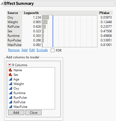The image size is (116, 121).
Task: Click the continuous icon beside Age
Action: pos(11,79)
